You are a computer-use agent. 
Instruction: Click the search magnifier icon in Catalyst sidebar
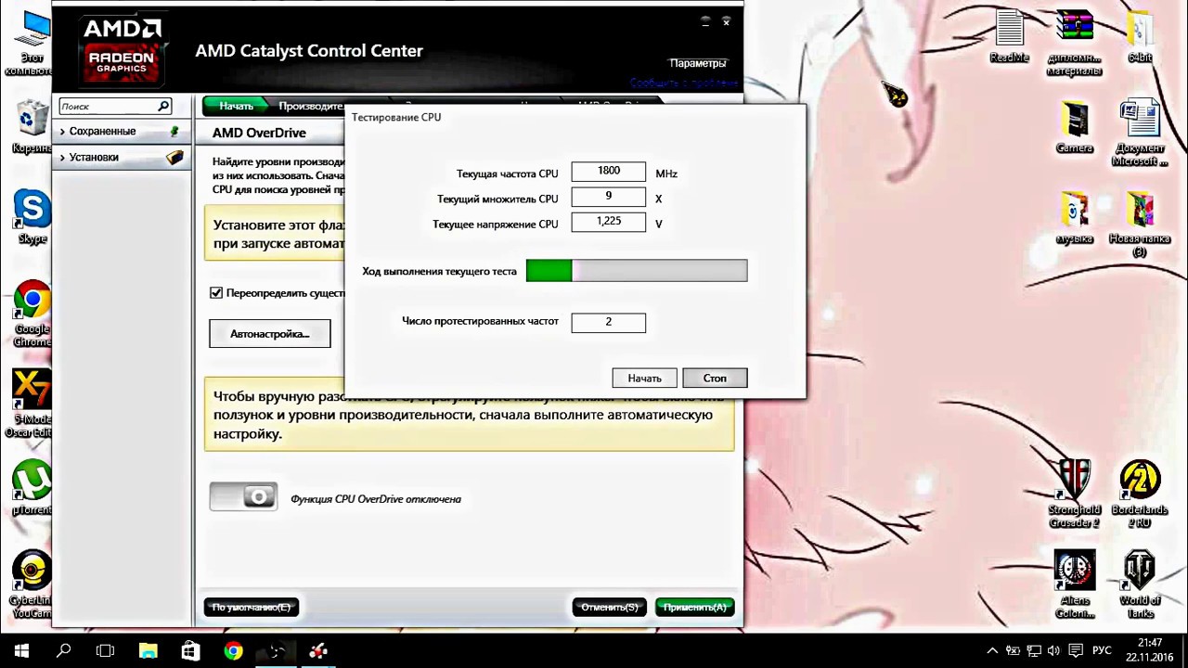[x=163, y=106]
